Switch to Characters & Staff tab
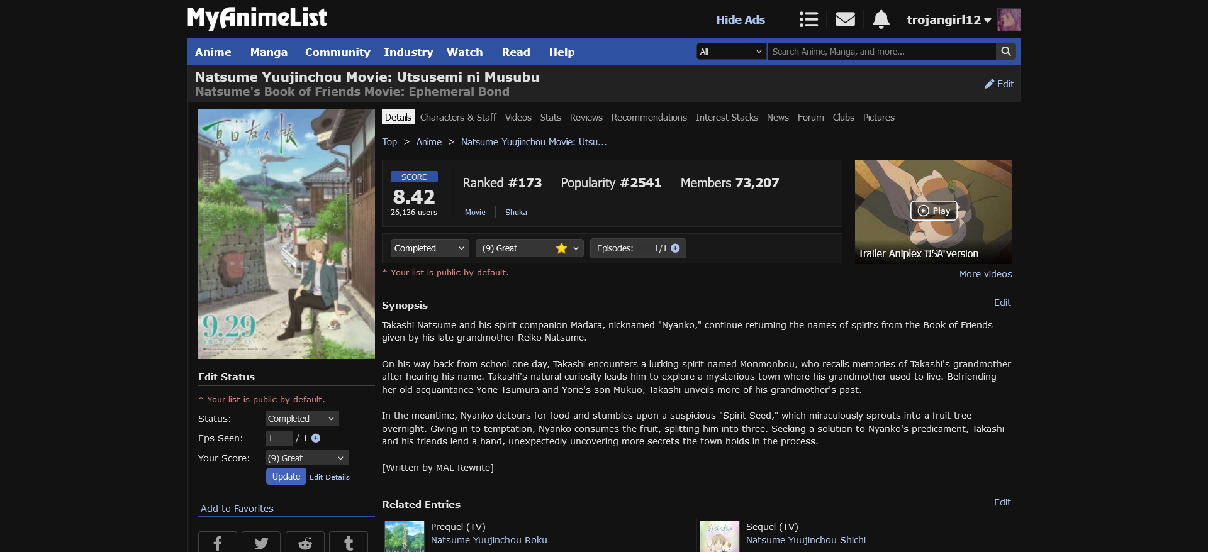This screenshot has height=552, width=1208. point(457,118)
